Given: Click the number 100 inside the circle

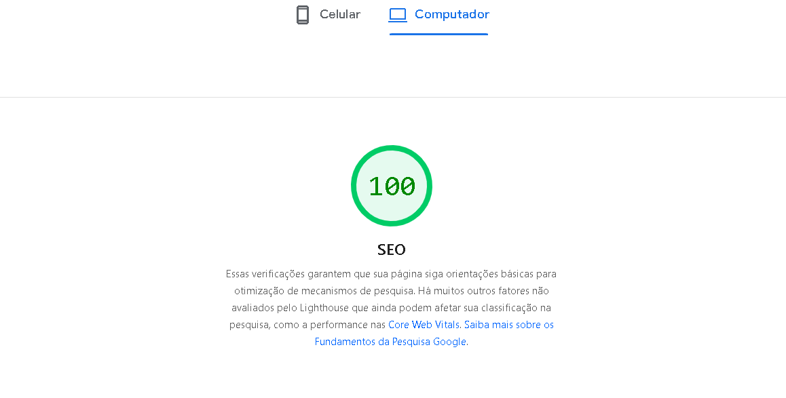Looking at the screenshot, I should point(392,185).
